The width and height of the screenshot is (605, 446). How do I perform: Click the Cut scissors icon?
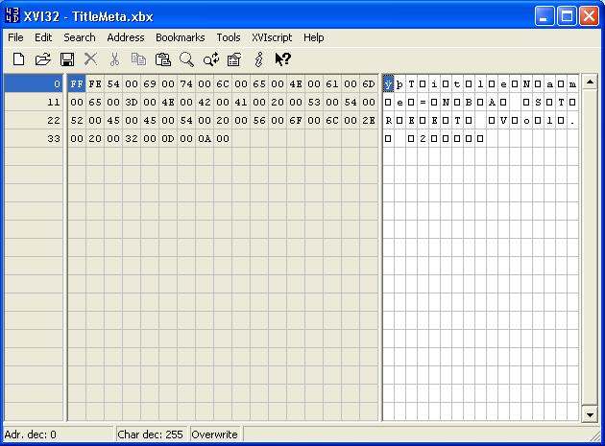114,59
